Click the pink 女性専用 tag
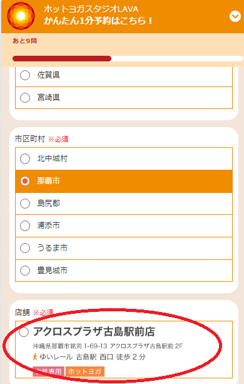This screenshot has width=244, height=384. click(x=48, y=371)
